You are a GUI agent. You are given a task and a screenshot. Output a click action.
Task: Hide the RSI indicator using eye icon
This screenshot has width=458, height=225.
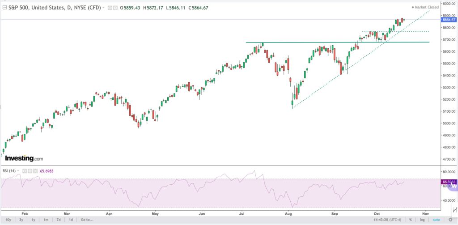[x=25, y=171]
